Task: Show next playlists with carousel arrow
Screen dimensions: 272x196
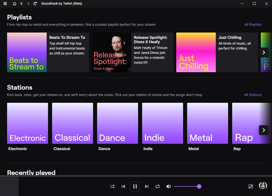Action: point(264,52)
